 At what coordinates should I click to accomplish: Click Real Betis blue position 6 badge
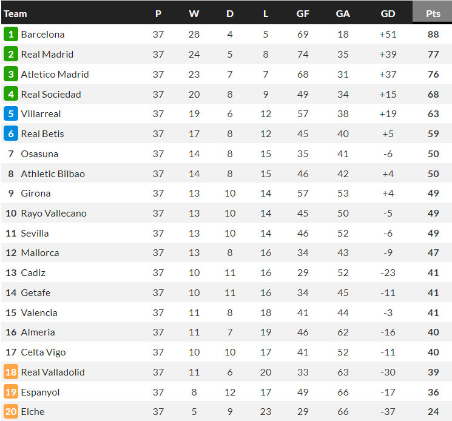10,134
